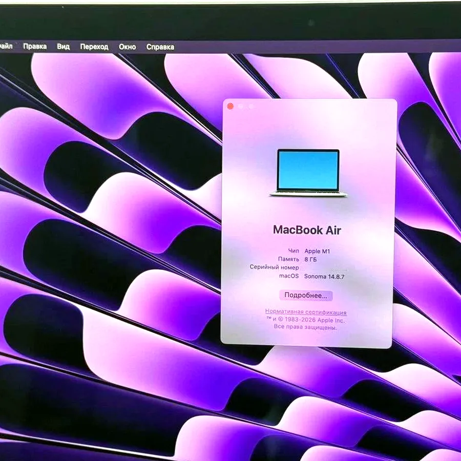461x461 pixels.
Task: Open the Правка menu
Action: point(35,47)
